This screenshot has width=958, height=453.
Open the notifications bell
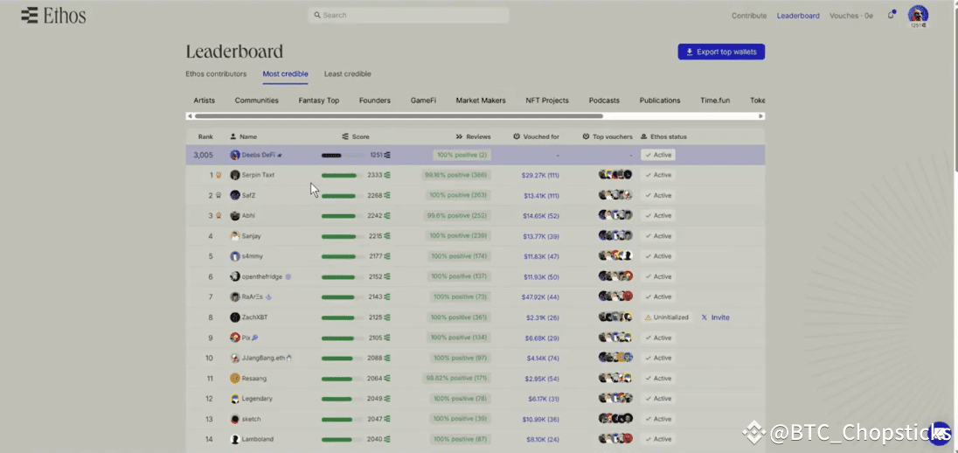891,15
